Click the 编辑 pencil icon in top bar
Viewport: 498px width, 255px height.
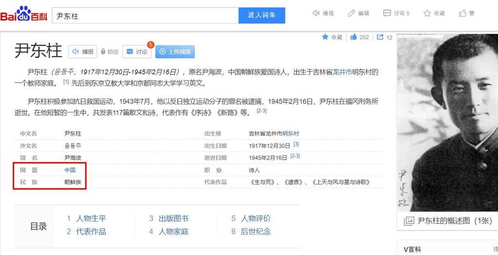352,13
